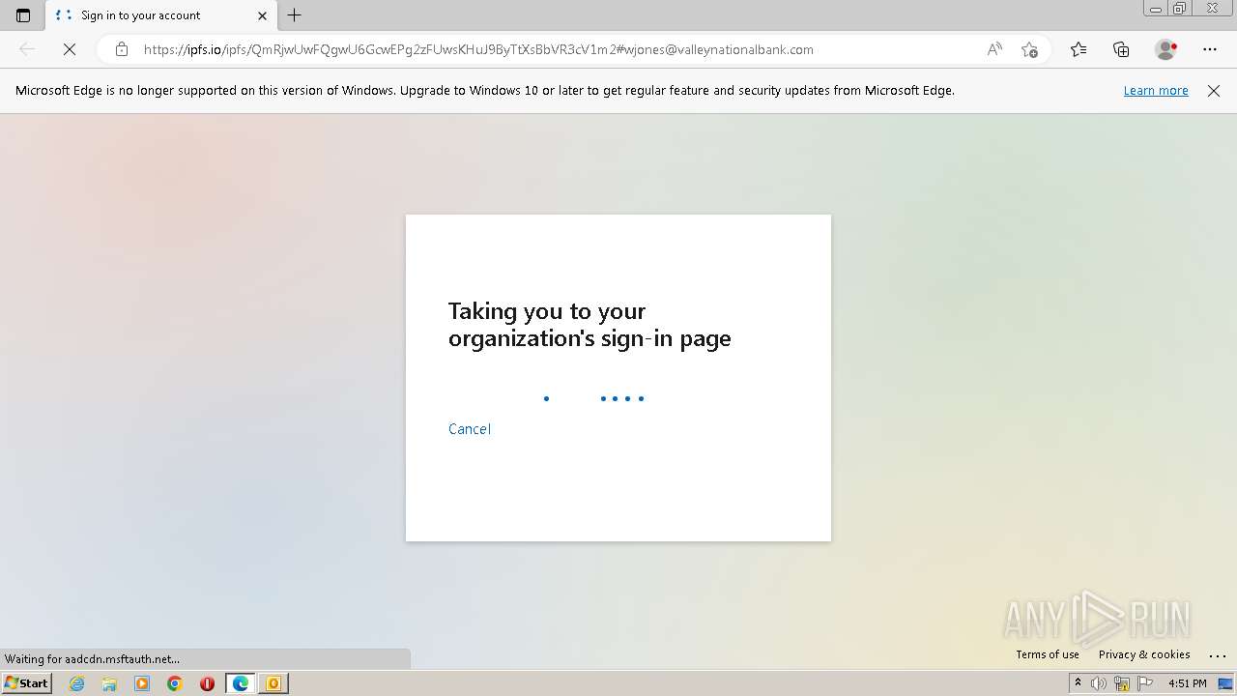Open Outlook from taskbar
Image resolution: width=1237 pixels, height=696 pixels.
273,683
